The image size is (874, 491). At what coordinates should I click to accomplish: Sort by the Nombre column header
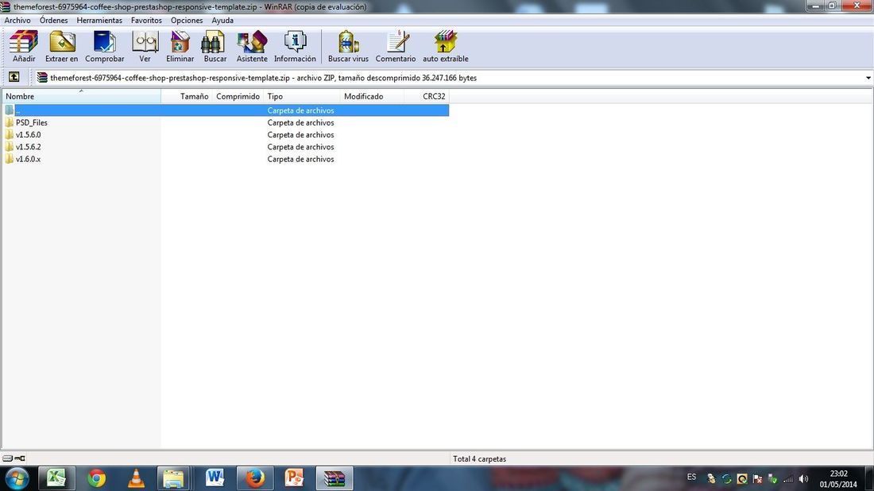(x=81, y=96)
